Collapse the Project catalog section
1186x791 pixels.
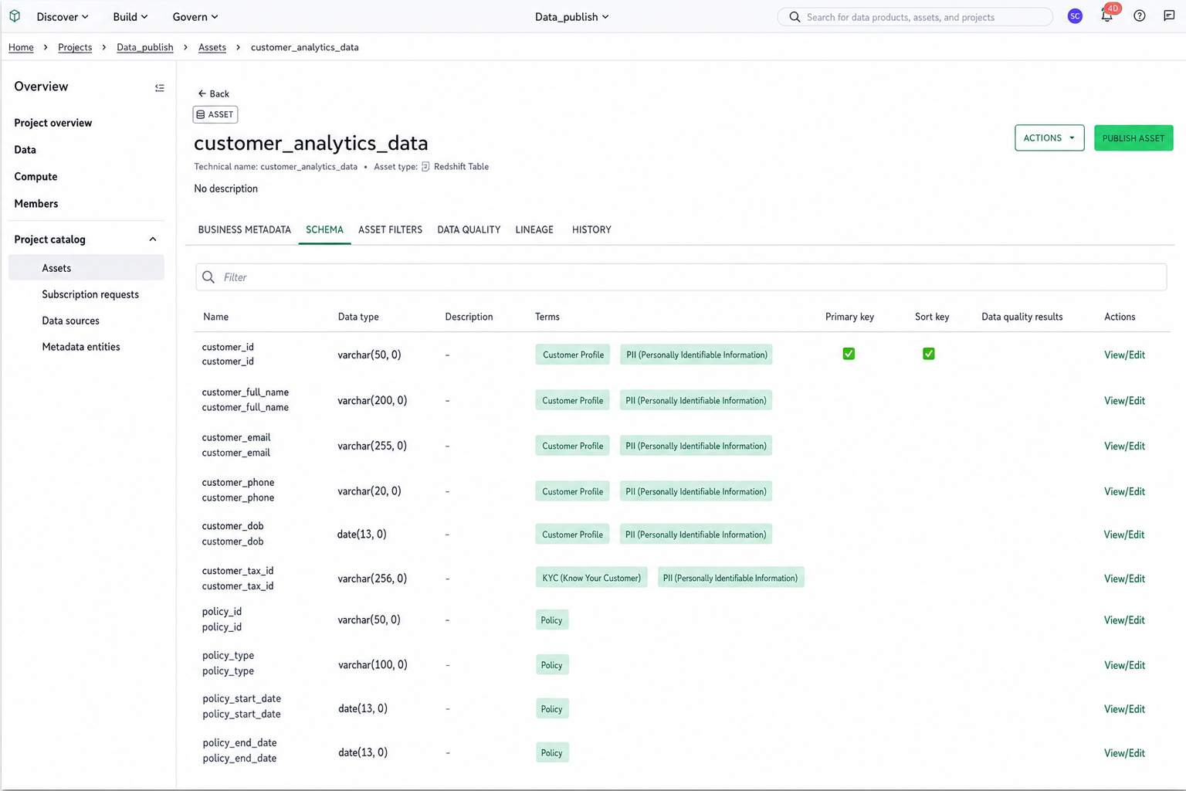tap(153, 239)
